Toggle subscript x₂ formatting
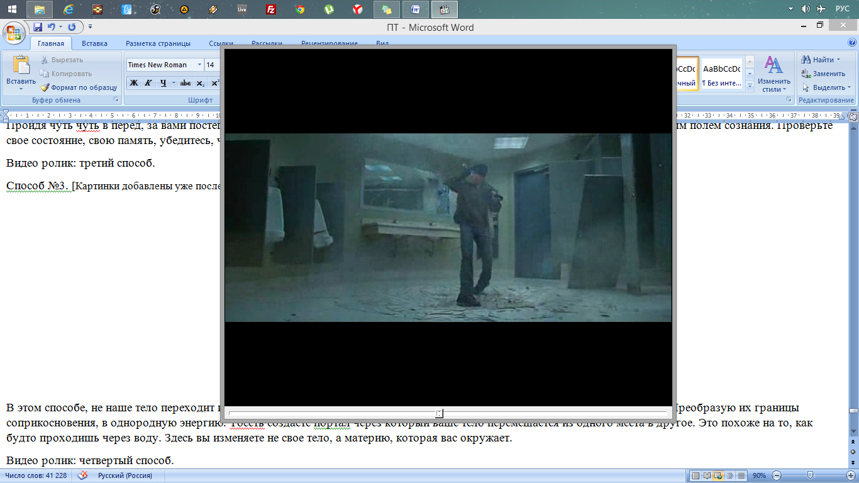This screenshot has height=483, width=859. 201,83
